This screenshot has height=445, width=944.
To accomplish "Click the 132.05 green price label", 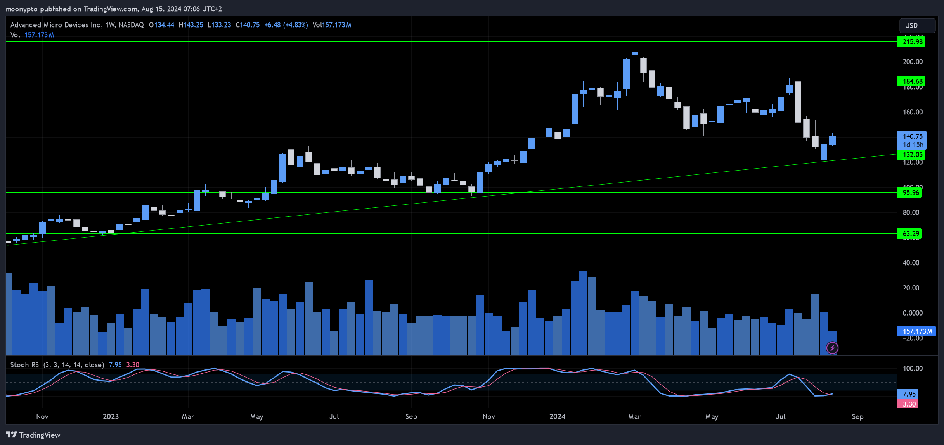I will coord(911,155).
